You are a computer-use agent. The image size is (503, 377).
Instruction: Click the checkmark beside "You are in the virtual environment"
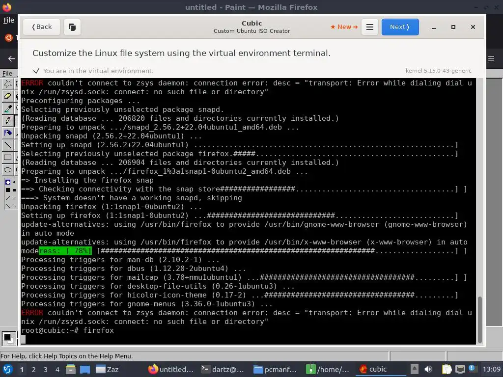[x=36, y=71]
